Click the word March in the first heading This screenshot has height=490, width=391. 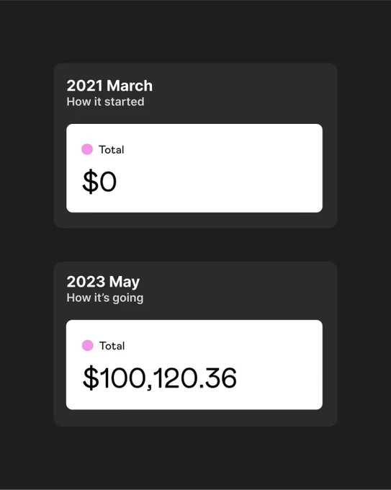coord(130,86)
